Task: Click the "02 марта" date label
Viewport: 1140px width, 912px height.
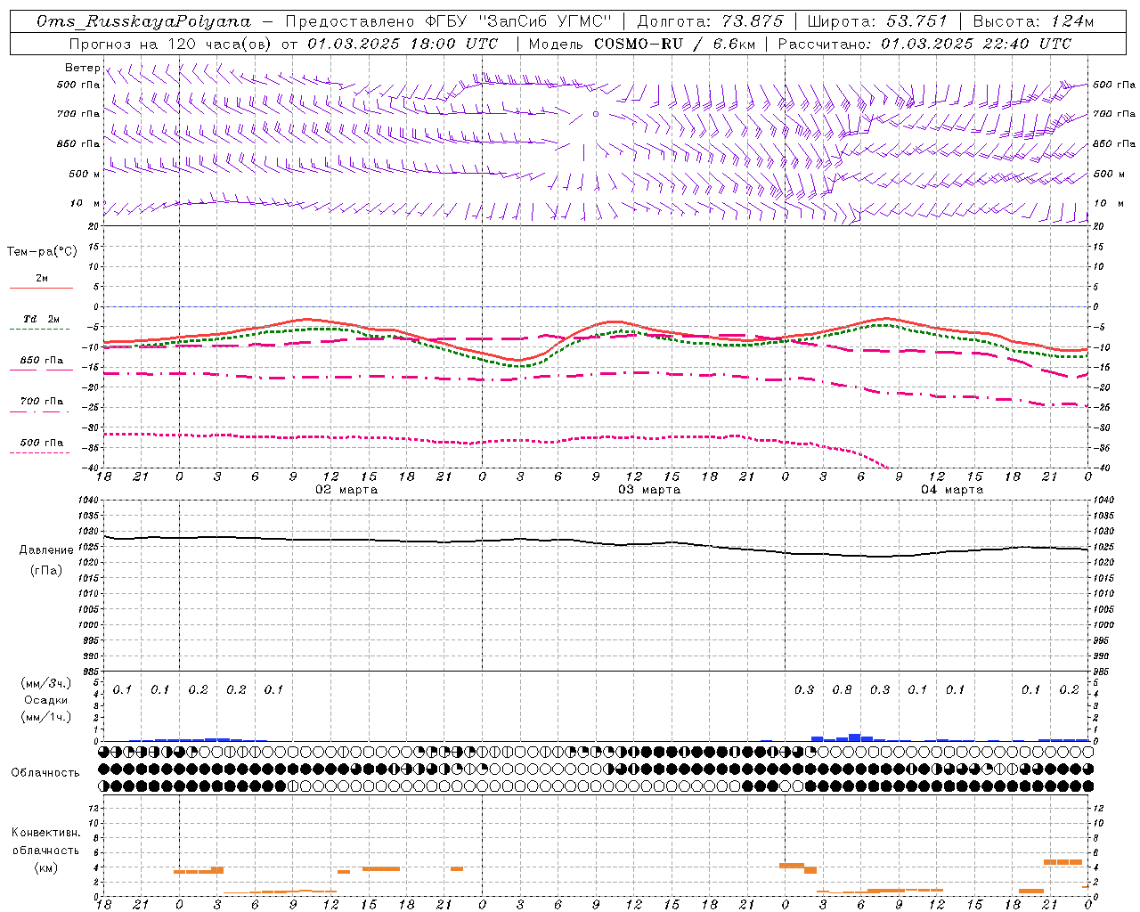Action: 346,489
